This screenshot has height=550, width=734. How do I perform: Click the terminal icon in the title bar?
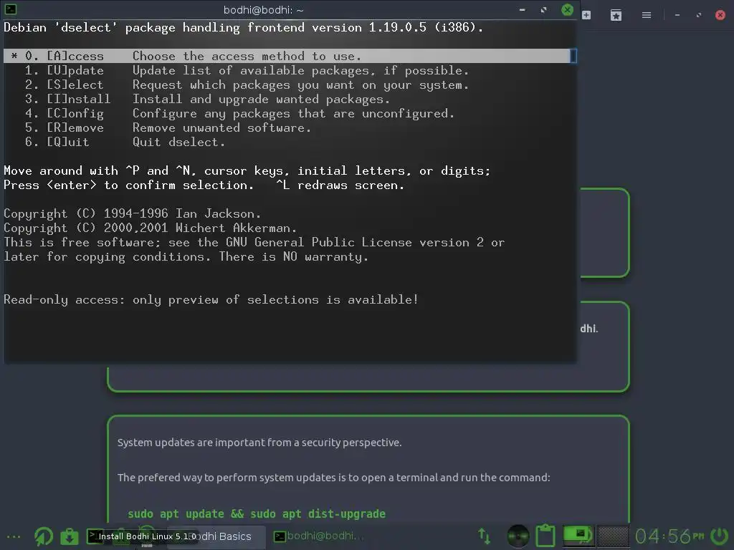(x=10, y=9)
